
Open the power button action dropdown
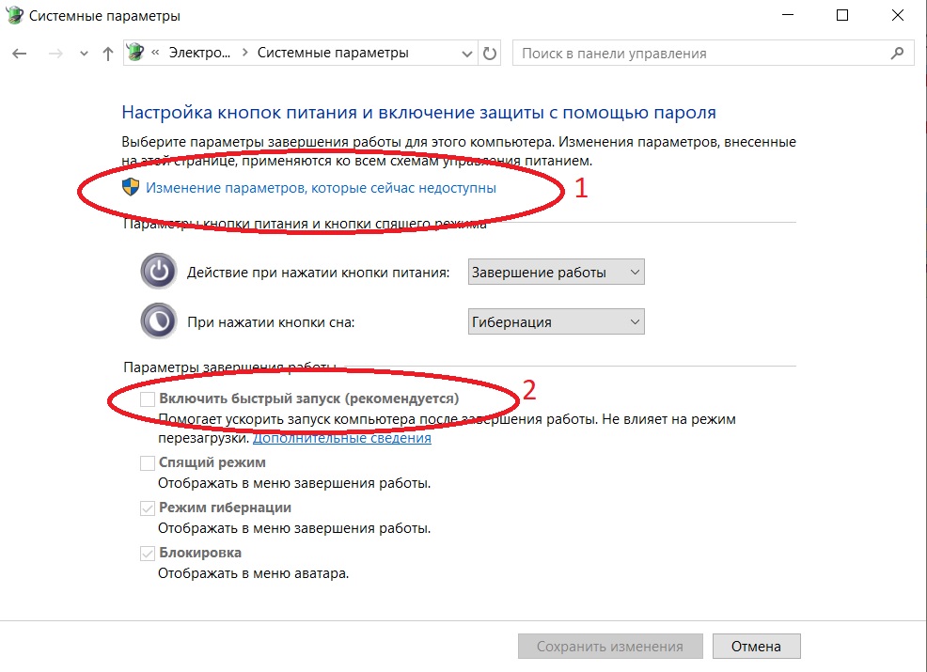(x=556, y=273)
